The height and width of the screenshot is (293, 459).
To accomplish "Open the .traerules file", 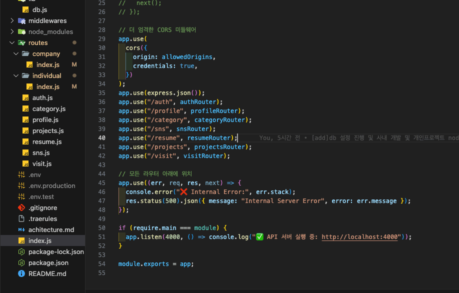I will click(42, 218).
